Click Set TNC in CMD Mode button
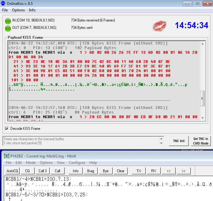 pyautogui.click(x=201, y=141)
